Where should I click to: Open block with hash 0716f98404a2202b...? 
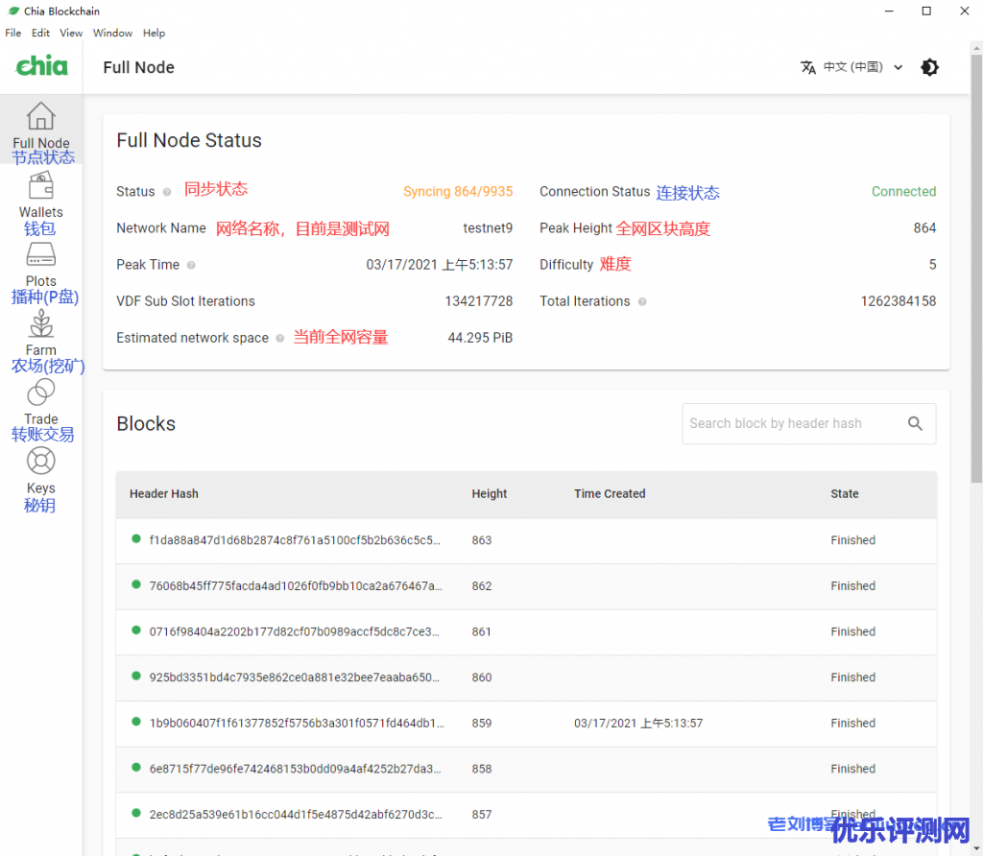pos(294,631)
